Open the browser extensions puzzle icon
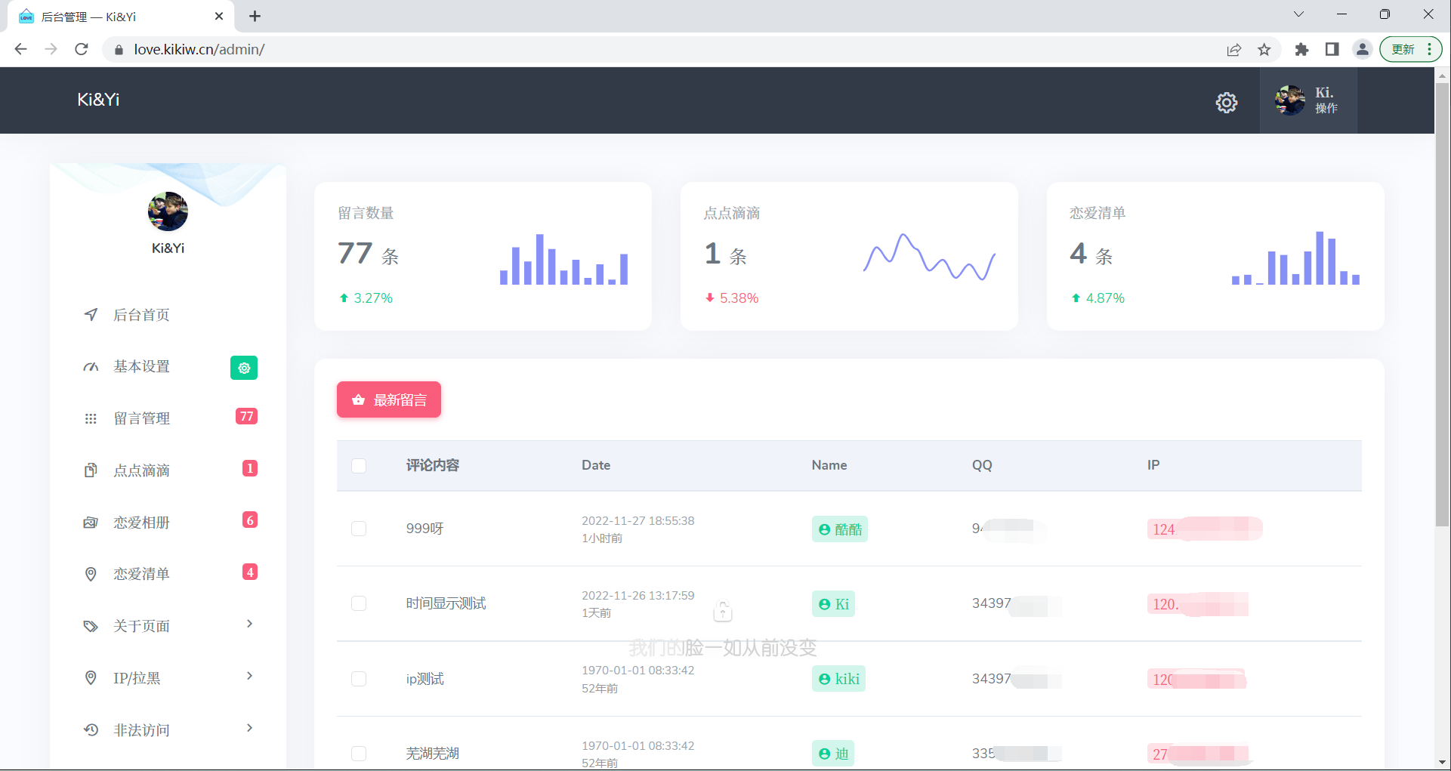 [1301, 50]
